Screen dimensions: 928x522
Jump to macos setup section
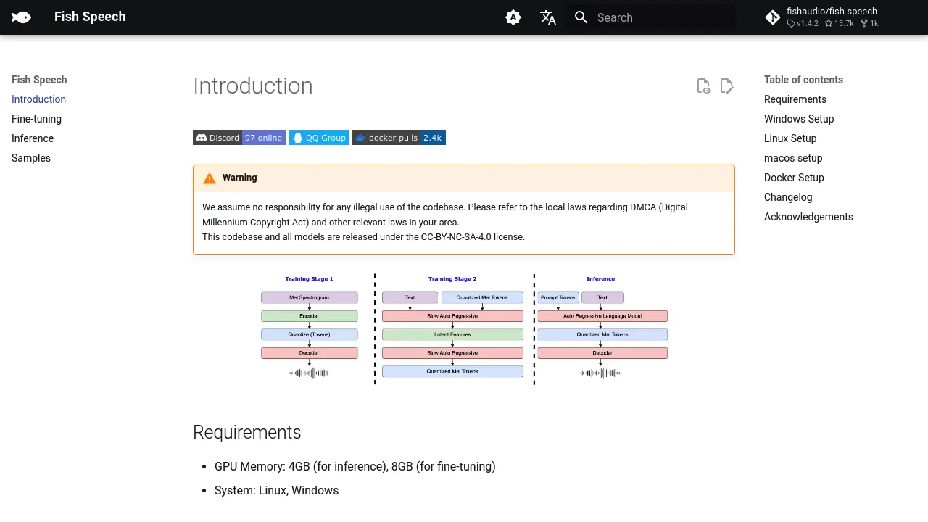pos(793,158)
